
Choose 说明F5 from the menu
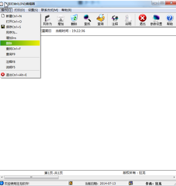pyautogui.click(x=20, y=67)
